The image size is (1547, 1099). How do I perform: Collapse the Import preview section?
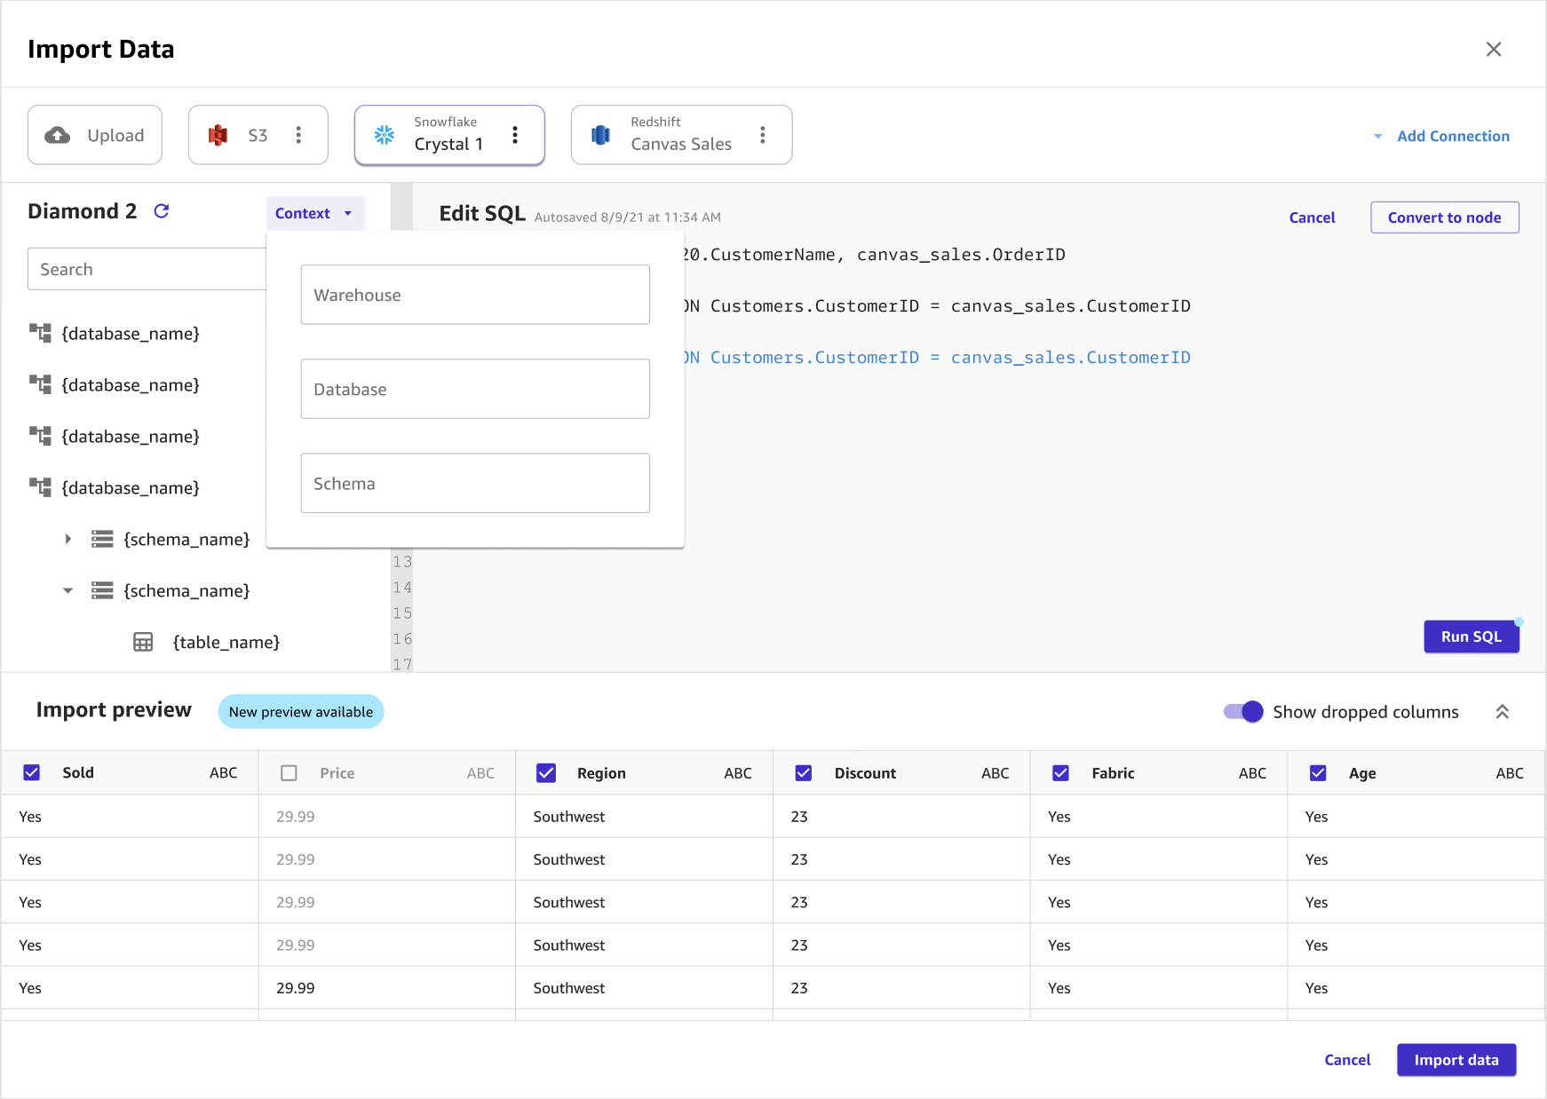click(x=1503, y=711)
